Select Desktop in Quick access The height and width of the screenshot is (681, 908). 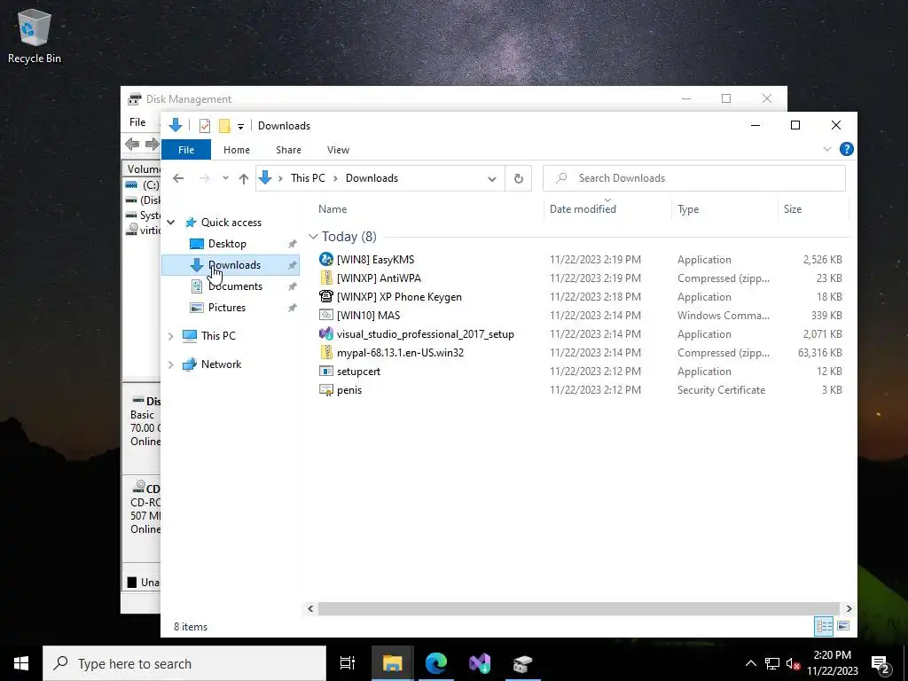click(227, 244)
